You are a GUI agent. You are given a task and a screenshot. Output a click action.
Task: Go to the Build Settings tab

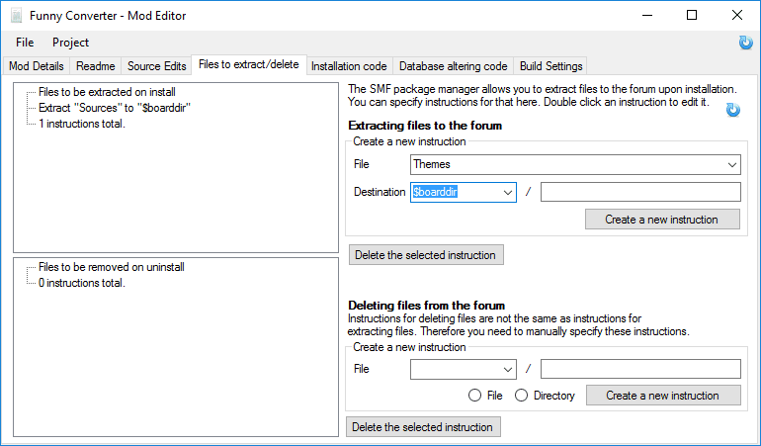tap(550, 66)
